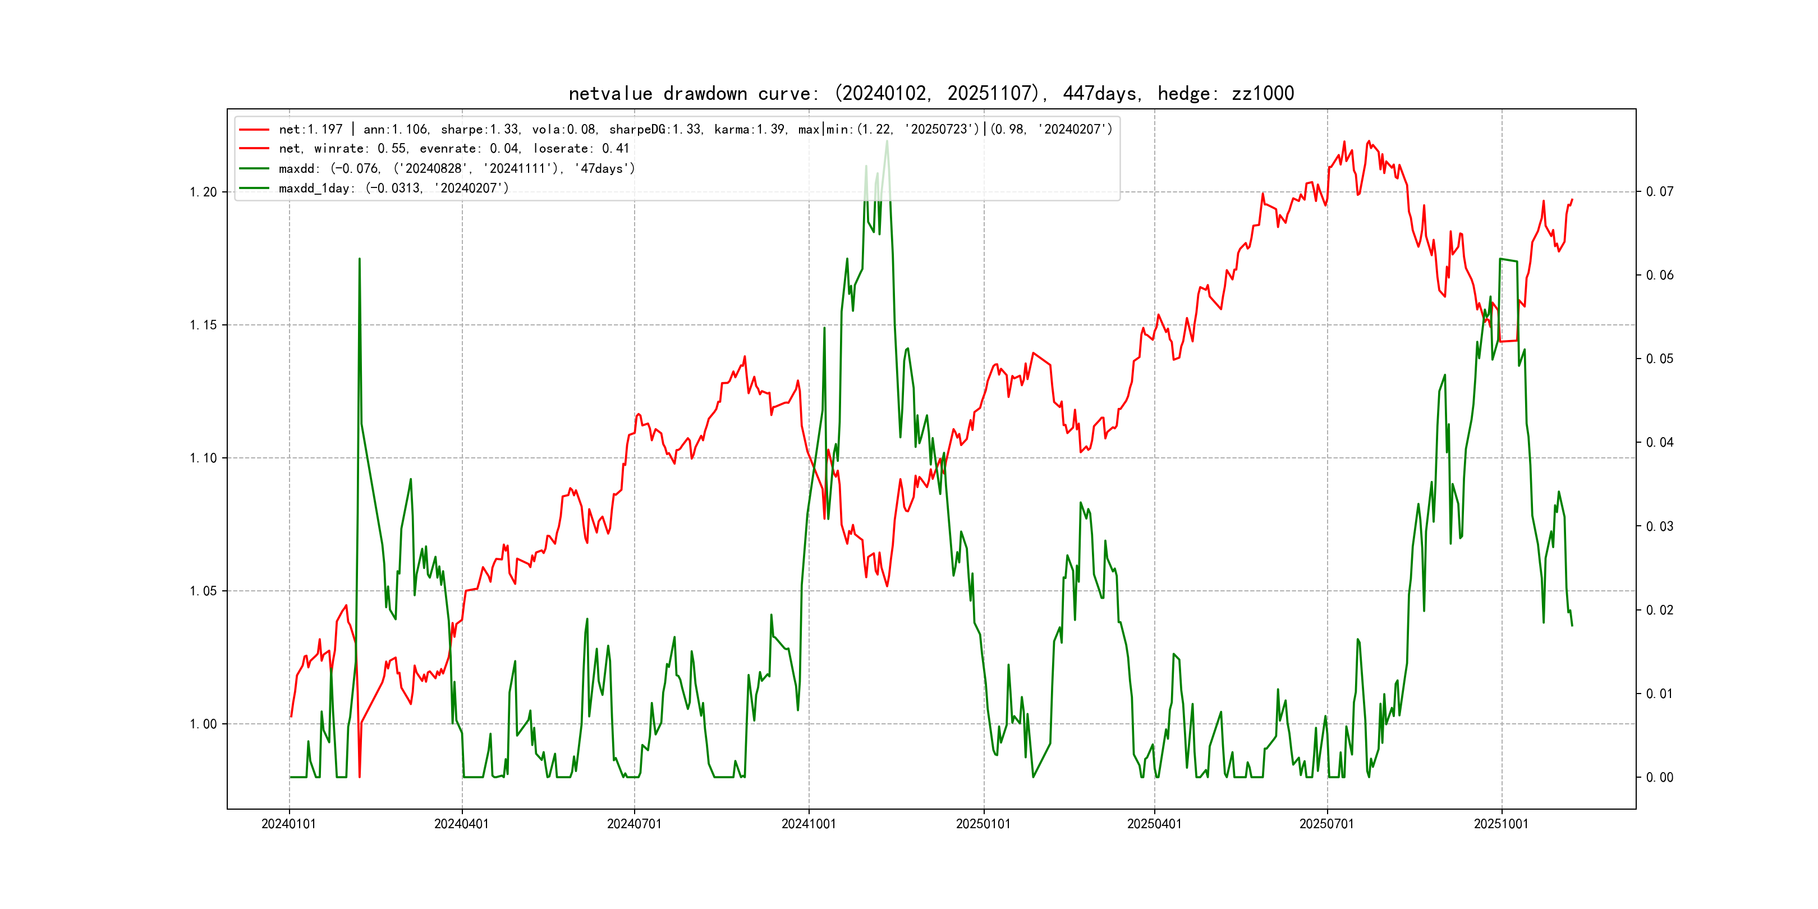
Task: Click x-axis label 20250101
Action: (x=983, y=824)
